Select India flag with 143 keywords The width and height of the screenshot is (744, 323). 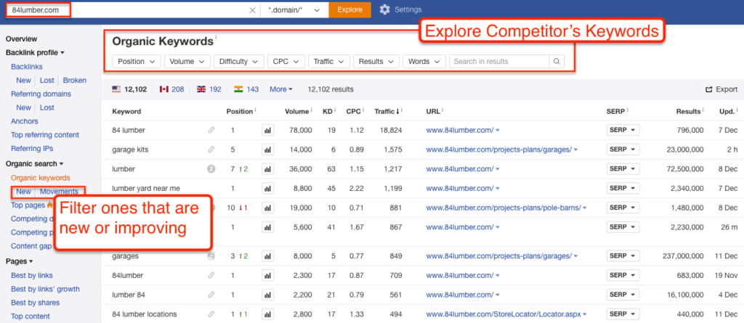click(246, 89)
